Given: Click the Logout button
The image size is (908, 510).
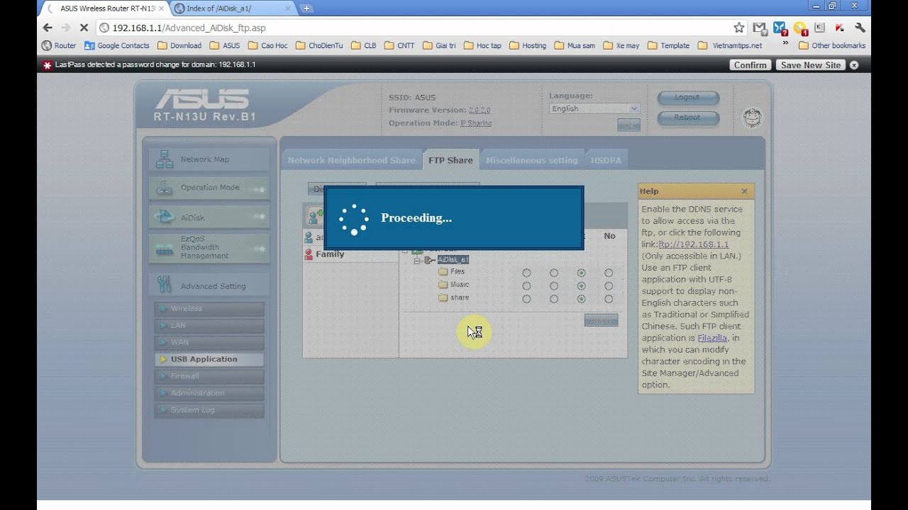Looking at the screenshot, I should coord(687,98).
